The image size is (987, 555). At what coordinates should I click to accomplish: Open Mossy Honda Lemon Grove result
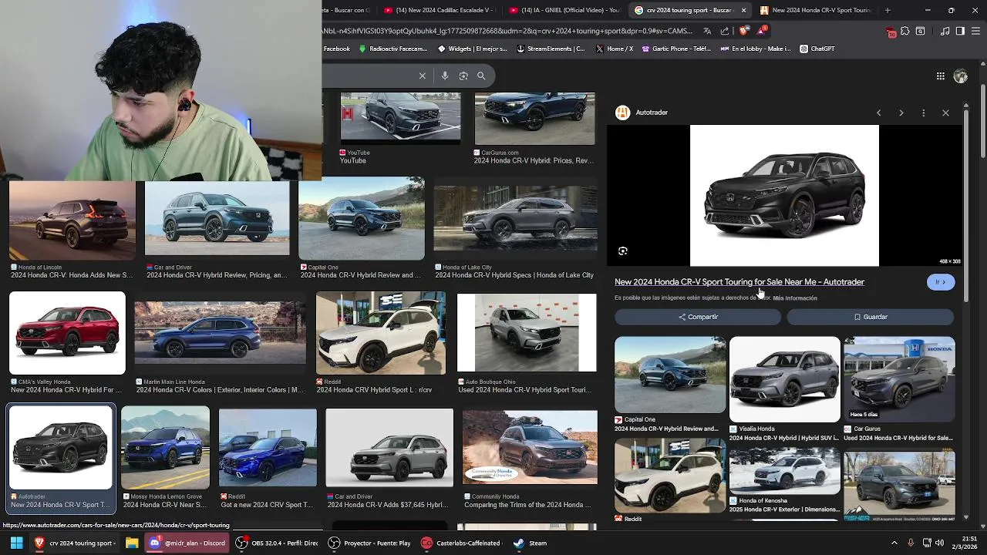(x=165, y=448)
